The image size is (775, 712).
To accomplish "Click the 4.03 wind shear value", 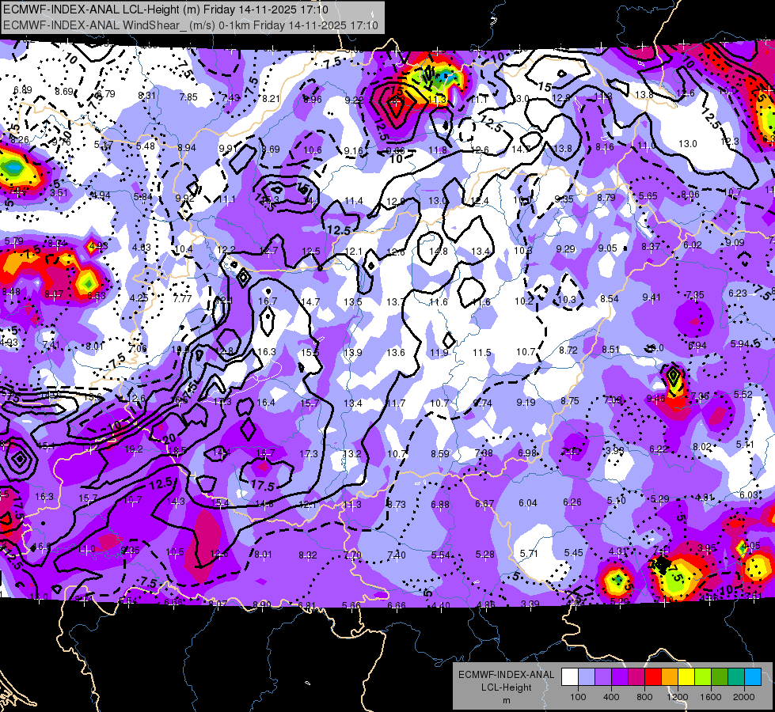I will click(x=142, y=247).
